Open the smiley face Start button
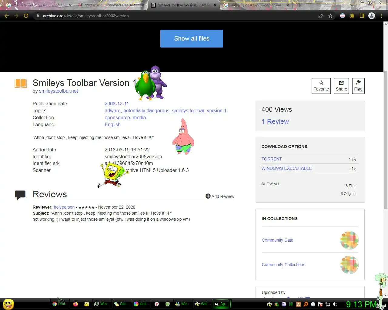The width and height of the screenshot is (388, 310). tap(8, 304)
